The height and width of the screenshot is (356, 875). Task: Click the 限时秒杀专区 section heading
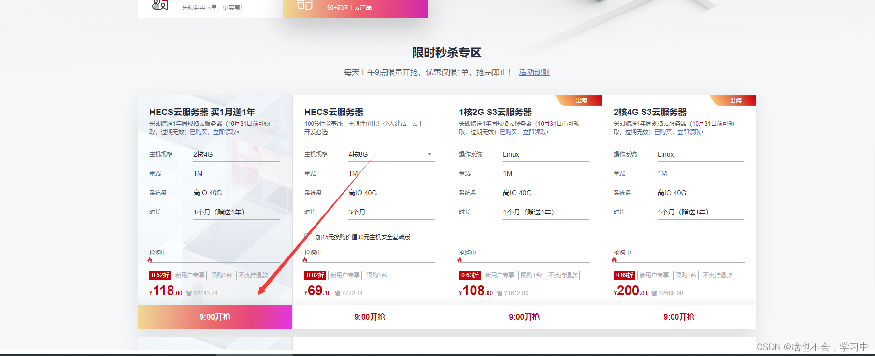tap(447, 53)
